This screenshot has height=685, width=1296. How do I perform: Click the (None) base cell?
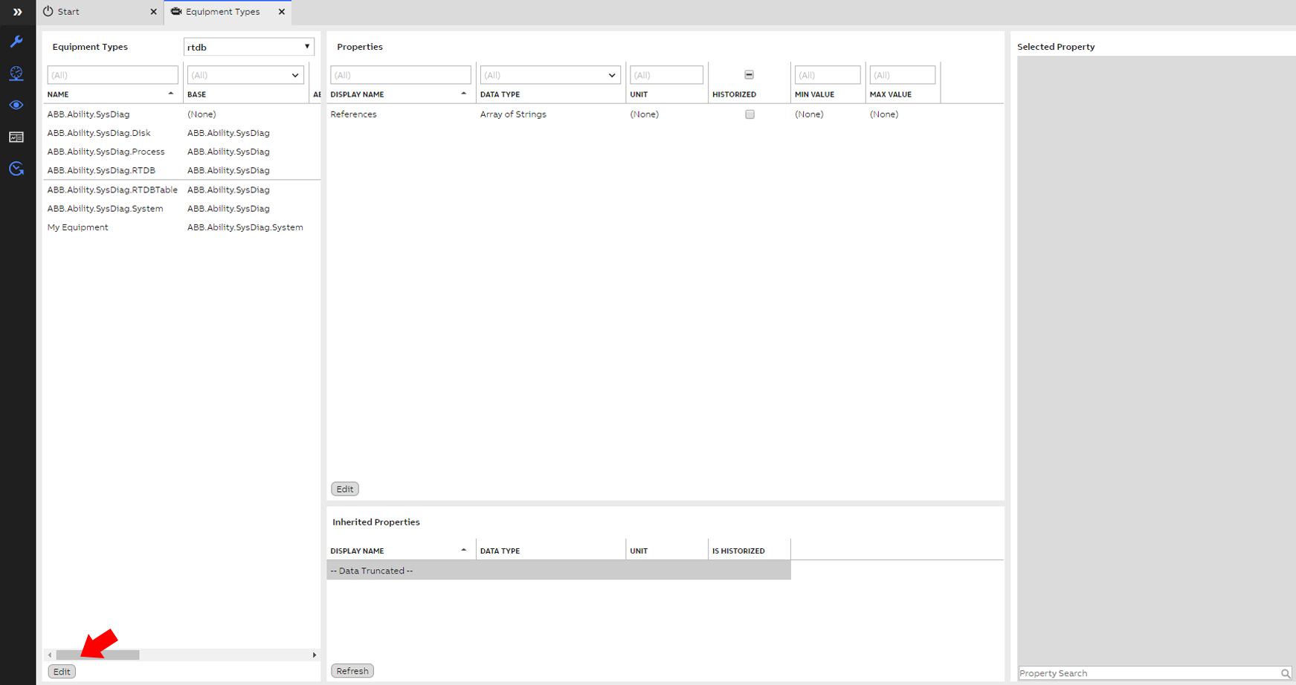coord(202,114)
